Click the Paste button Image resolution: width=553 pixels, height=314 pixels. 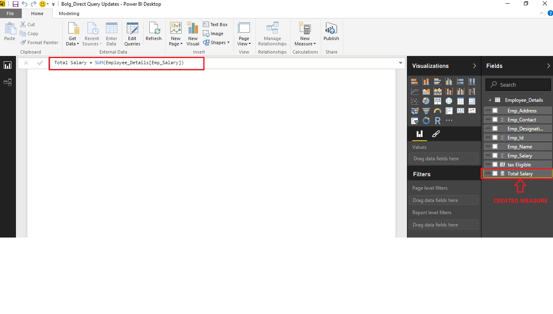click(x=9, y=31)
